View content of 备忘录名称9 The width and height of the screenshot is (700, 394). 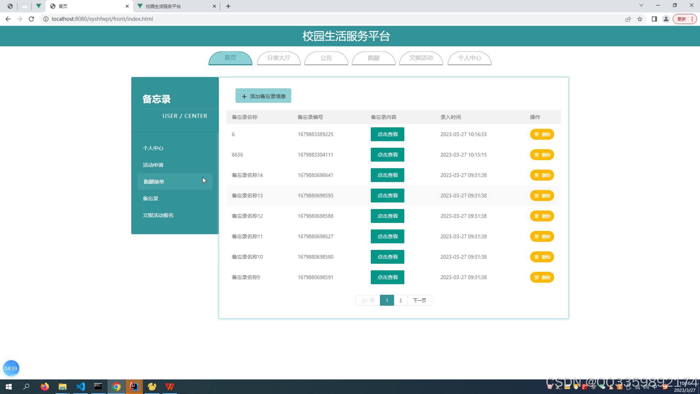(x=388, y=277)
